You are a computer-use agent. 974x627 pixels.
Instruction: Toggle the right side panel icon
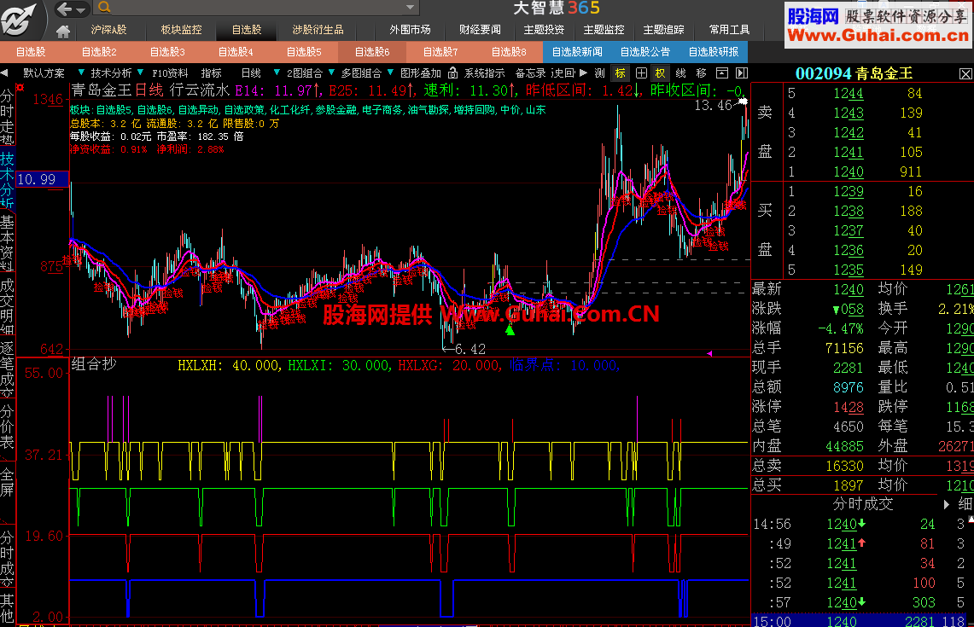[742, 73]
